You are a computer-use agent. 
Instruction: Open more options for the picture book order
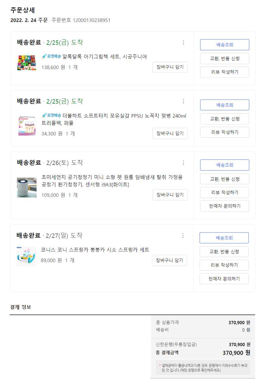(x=184, y=42)
